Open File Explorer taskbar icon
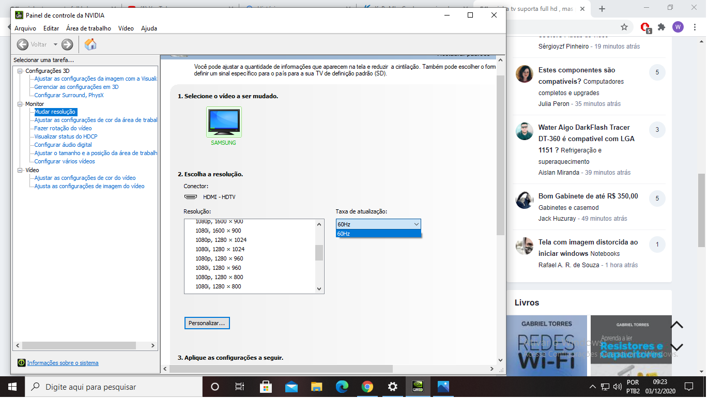Screen dimensions: 708x398 (316, 387)
